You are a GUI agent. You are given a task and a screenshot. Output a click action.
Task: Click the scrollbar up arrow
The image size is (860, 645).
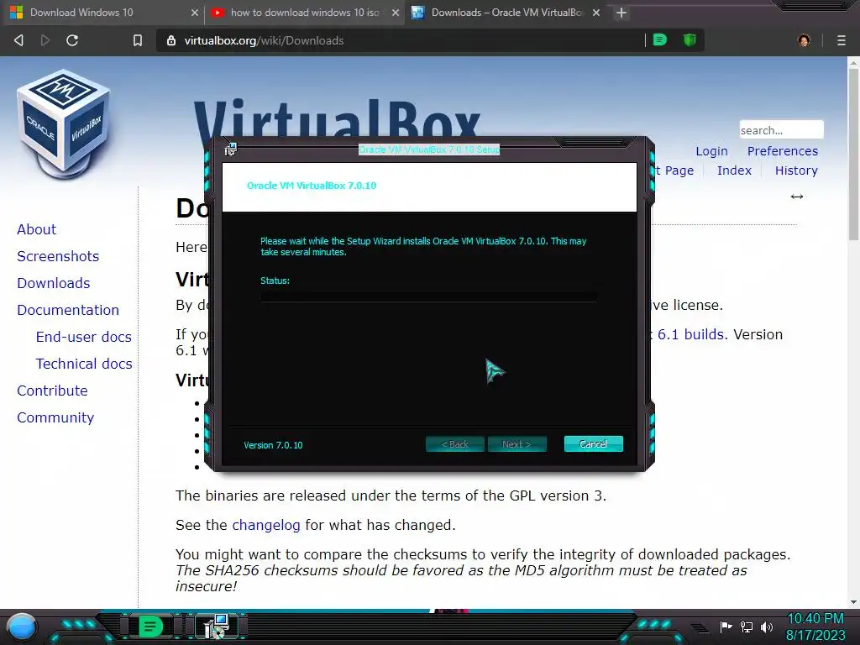point(853,63)
